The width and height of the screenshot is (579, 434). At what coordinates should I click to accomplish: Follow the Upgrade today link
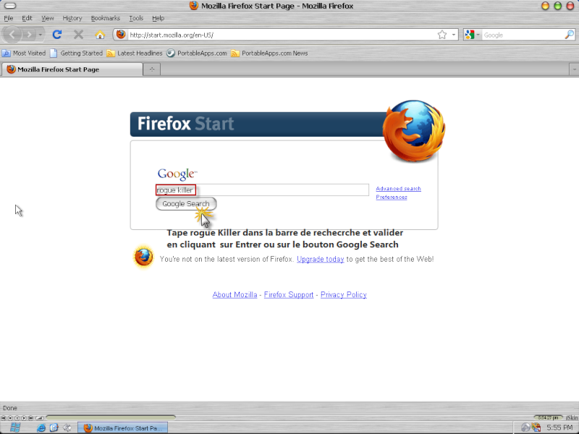pos(320,259)
